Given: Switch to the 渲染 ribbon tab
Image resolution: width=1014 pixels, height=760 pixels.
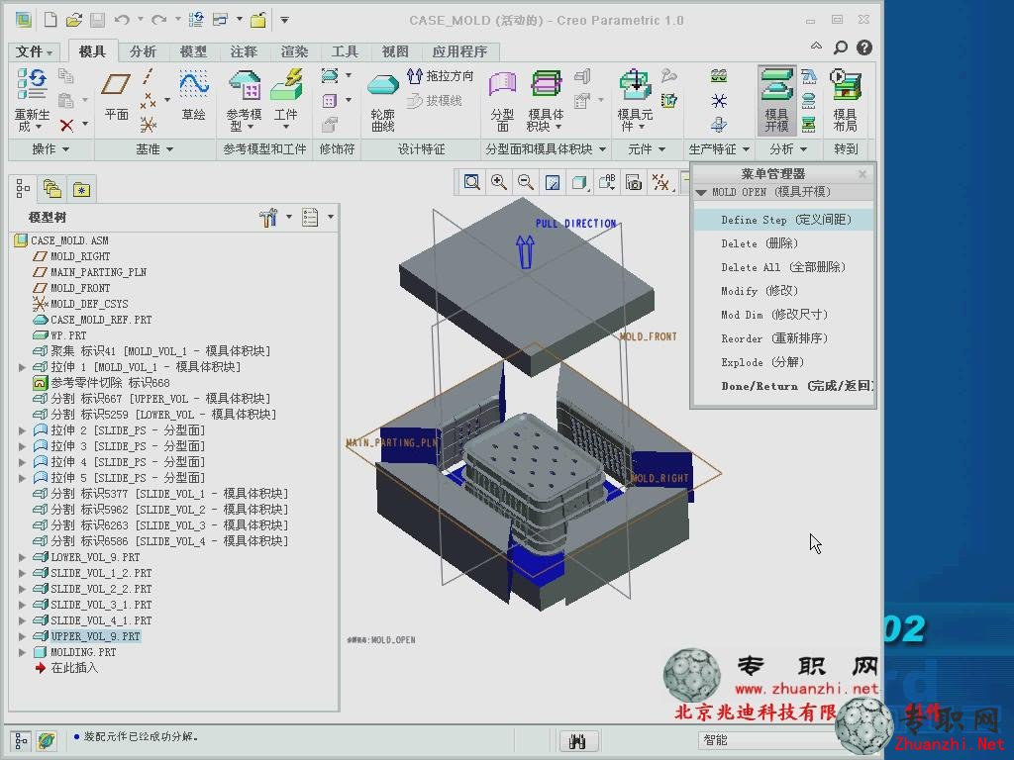Looking at the screenshot, I should [293, 51].
